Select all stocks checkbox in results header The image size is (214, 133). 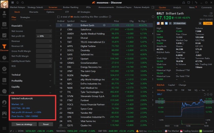point(58,17)
